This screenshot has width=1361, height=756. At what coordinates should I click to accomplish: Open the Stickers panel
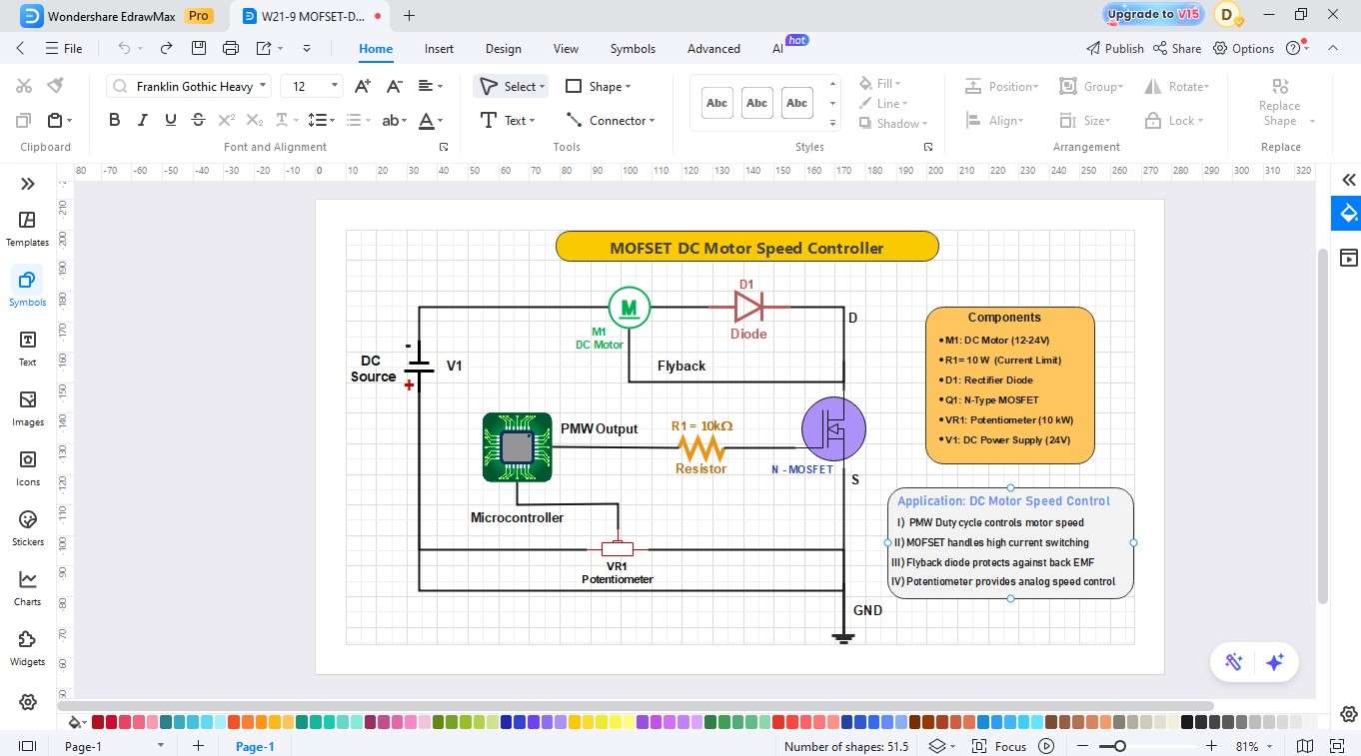[x=27, y=527]
